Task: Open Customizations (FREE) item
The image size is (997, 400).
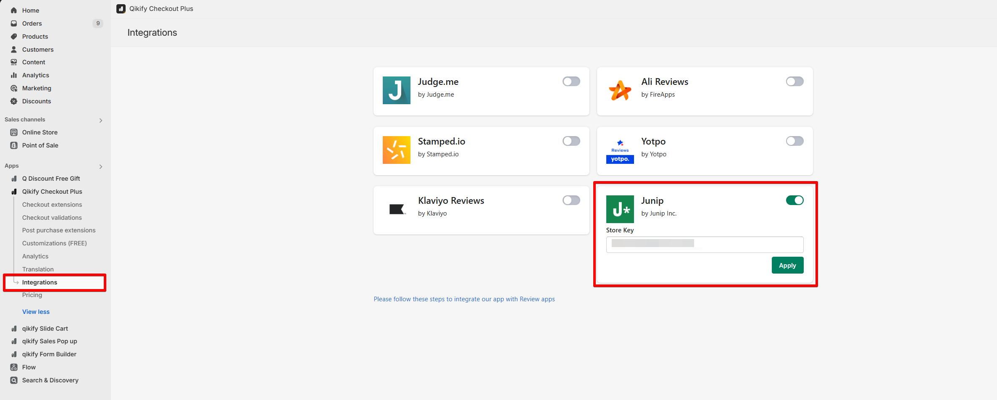Action: (x=55, y=243)
